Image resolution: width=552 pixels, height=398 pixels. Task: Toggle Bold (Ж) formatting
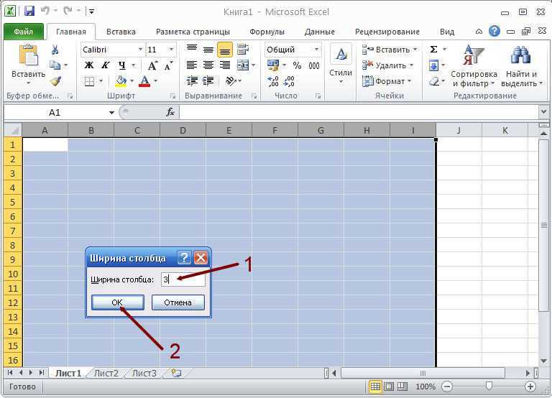click(x=89, y=65)
